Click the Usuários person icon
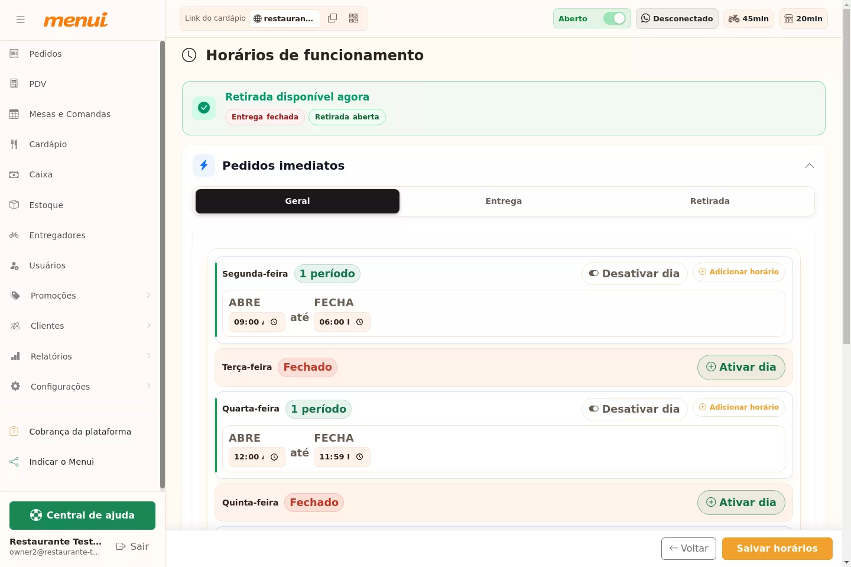This screenshot has width=851, height=567. tap(14, 265)
